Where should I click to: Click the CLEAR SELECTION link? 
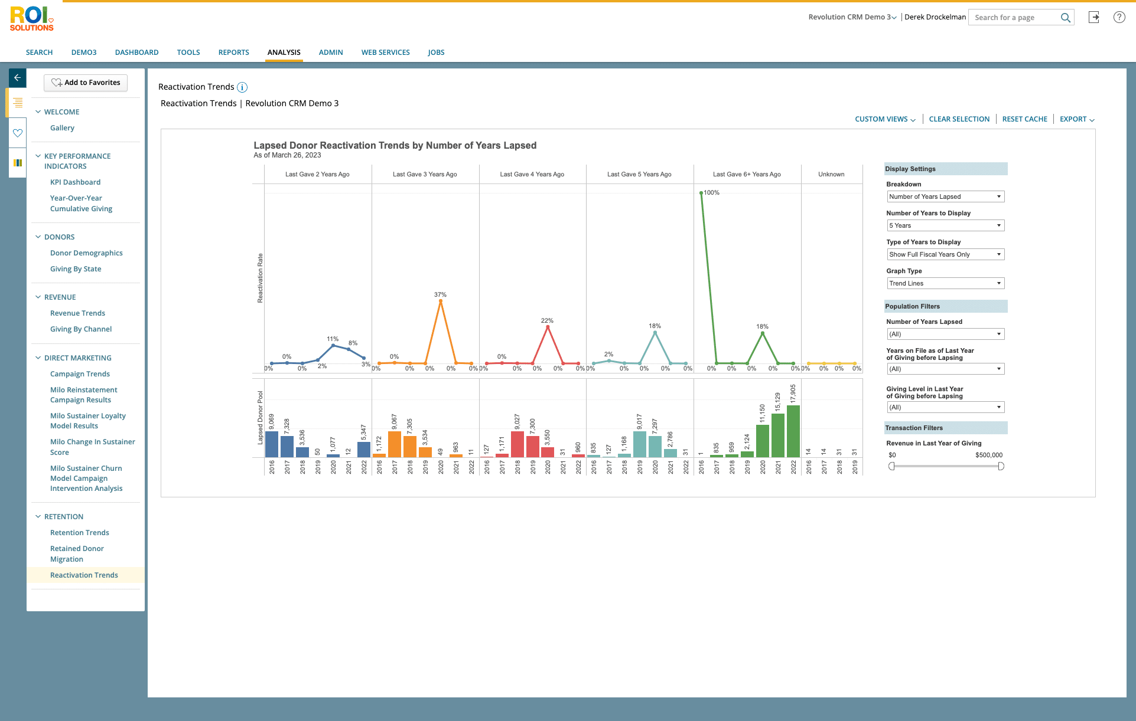click(x=959, y=119)
